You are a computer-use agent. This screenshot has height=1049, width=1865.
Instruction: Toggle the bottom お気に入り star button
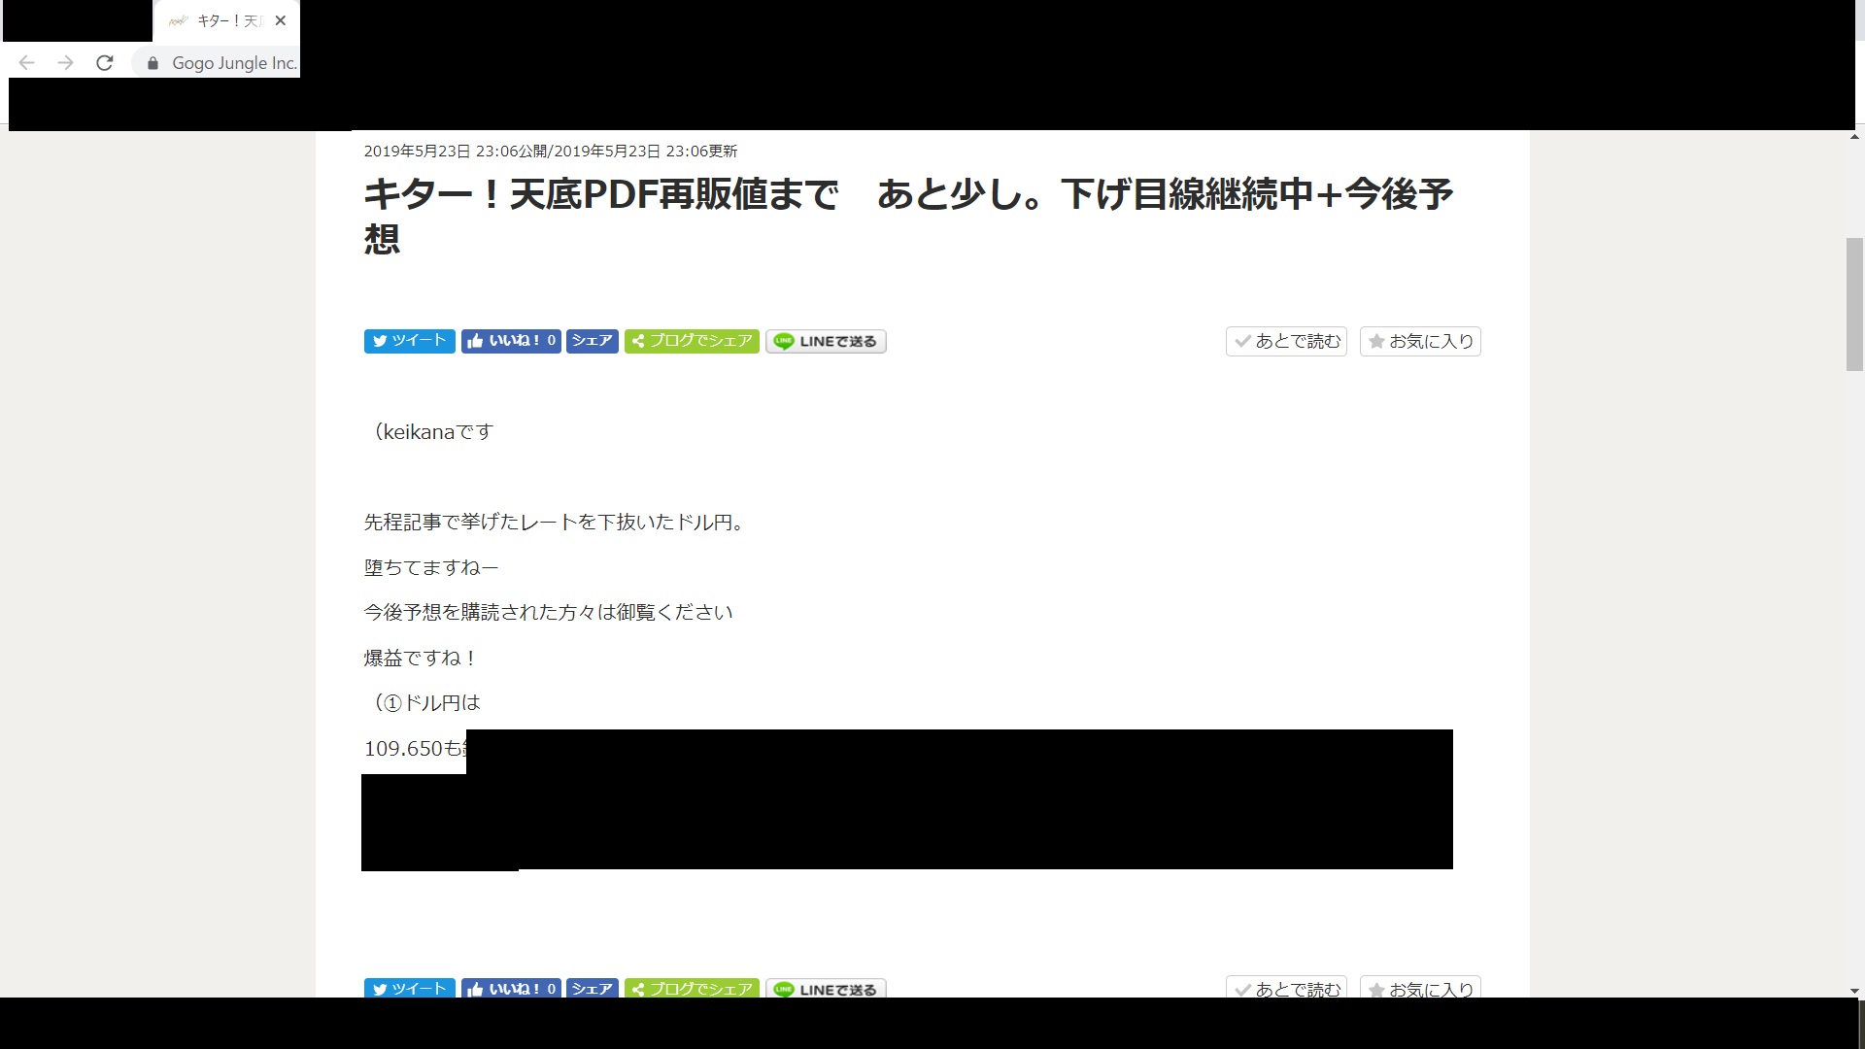coord(1420,988)
